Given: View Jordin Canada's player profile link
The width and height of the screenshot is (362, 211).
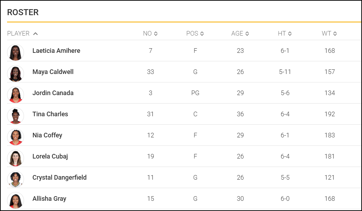Looking at the screenshot, I should (x=53, y=93).
